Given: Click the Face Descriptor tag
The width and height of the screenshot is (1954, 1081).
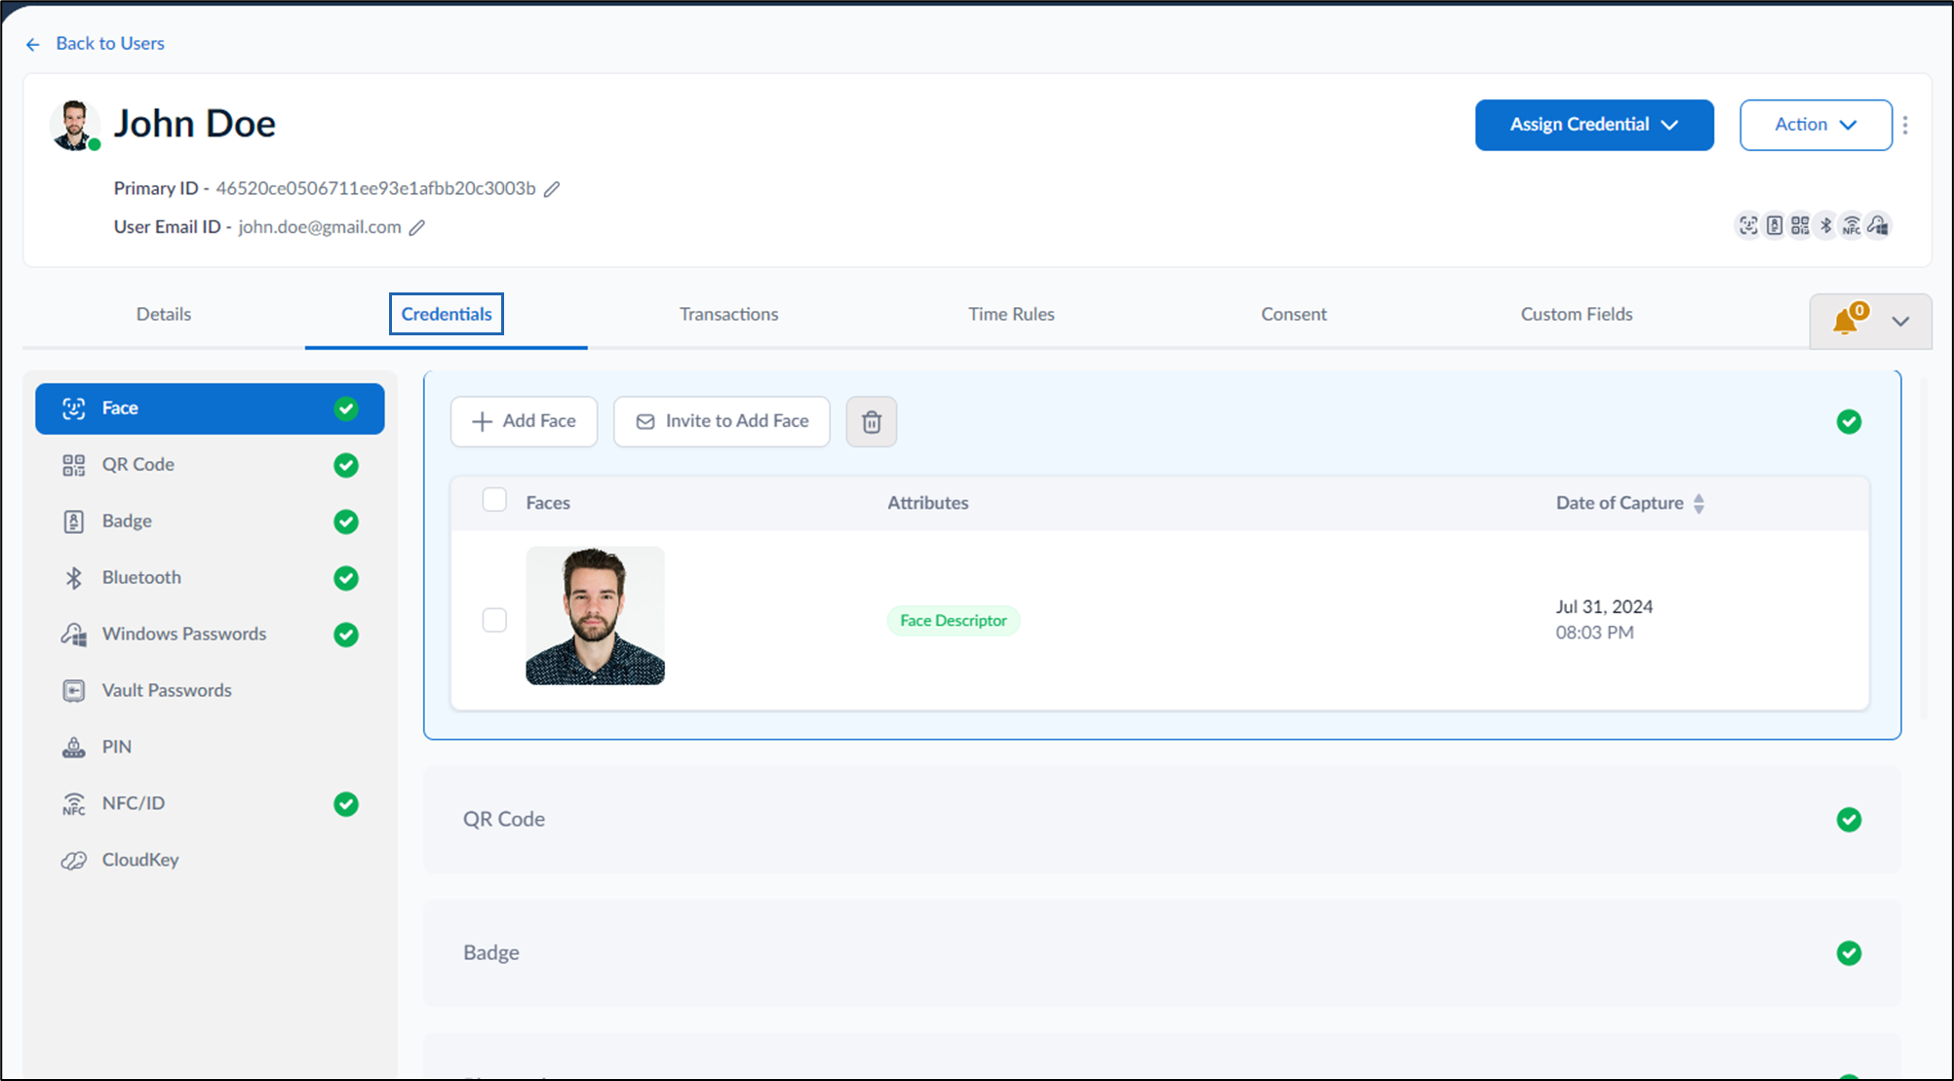Looking at the screenshot, I should pyautogui.click(x=954, y=621).
